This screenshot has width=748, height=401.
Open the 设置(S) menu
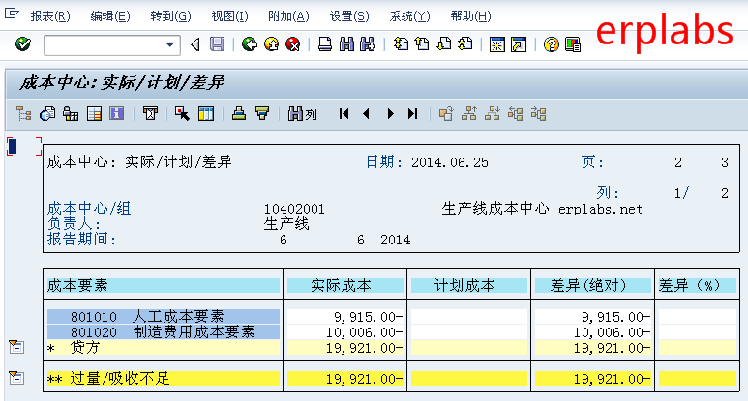[x=349, y=16]
